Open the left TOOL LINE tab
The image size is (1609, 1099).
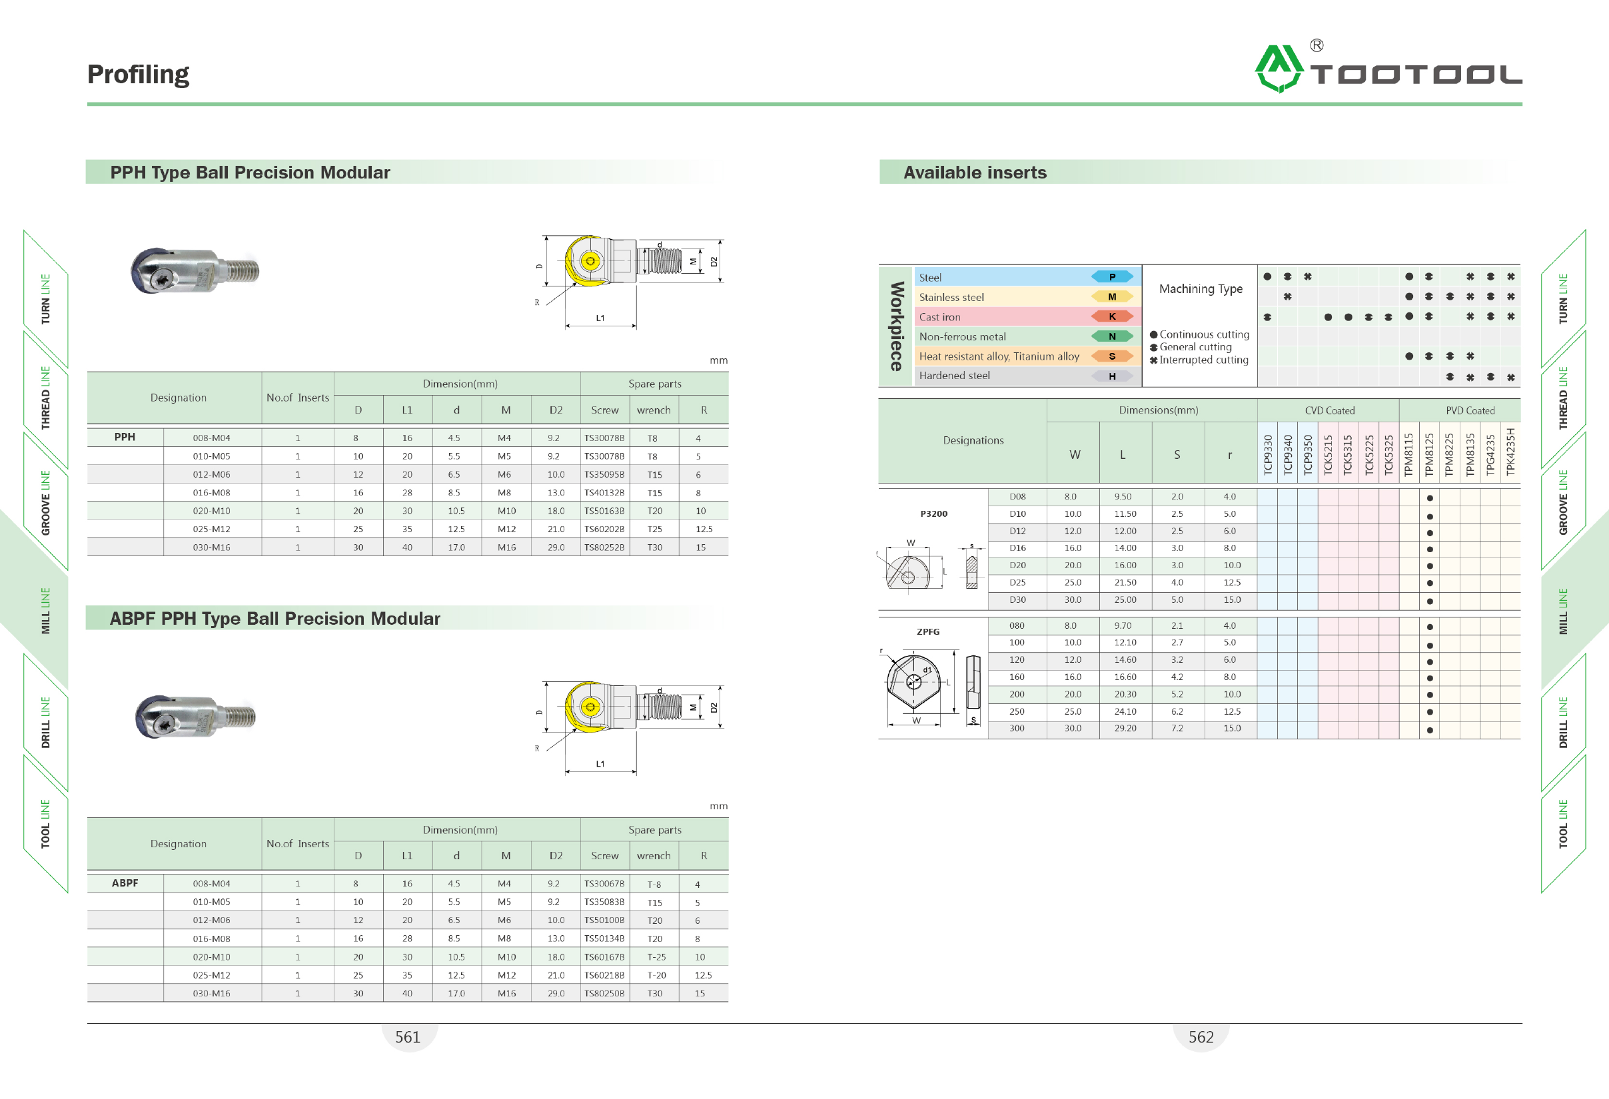click(x=46, y=823)
